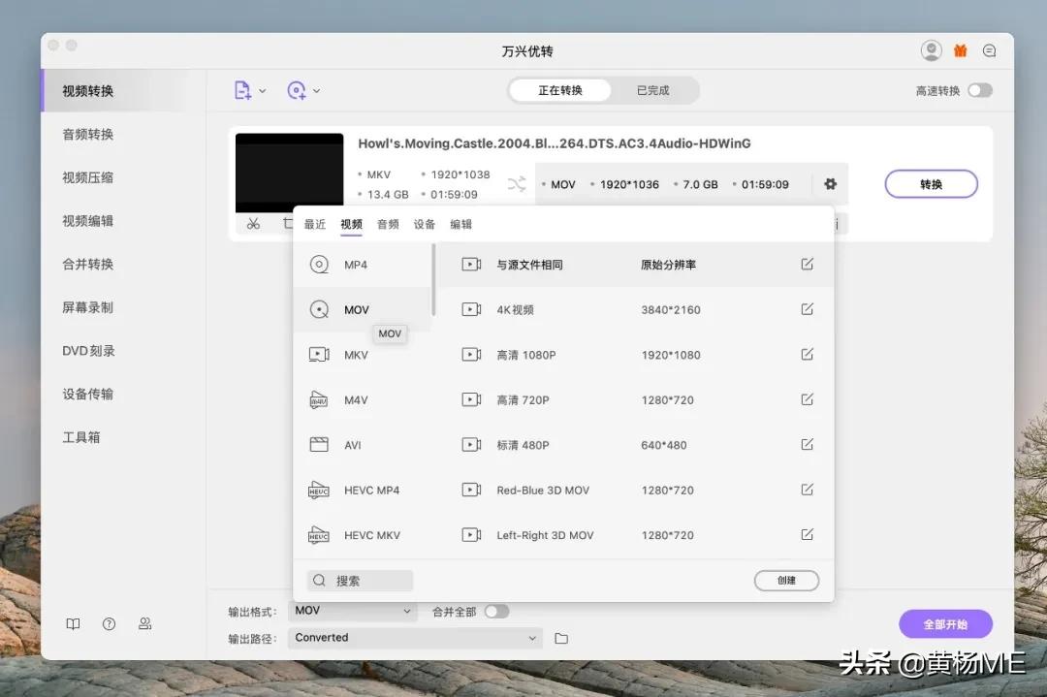Click the edit icon beside 4K视频 3840*2160

807,309
